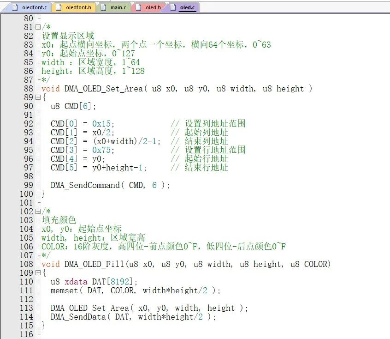390x339 pixels.
Task: Click line number 108 in the gutter
Action: (x=26, y=264)
